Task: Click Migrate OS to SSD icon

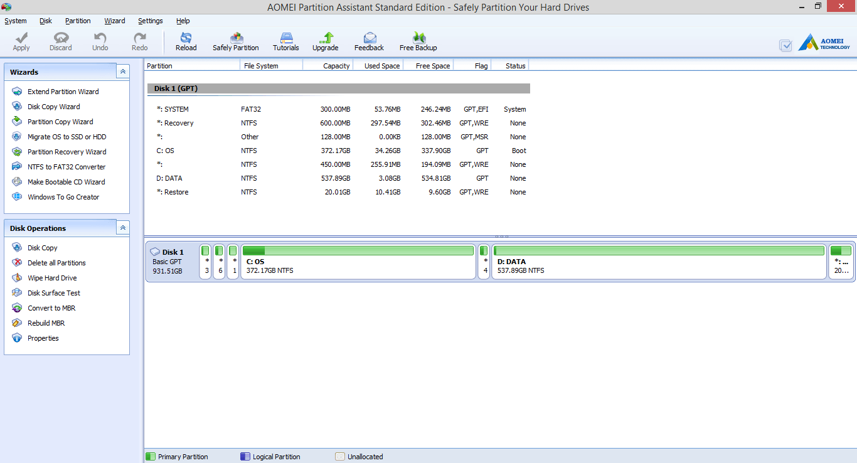Action: pos(17,137)
